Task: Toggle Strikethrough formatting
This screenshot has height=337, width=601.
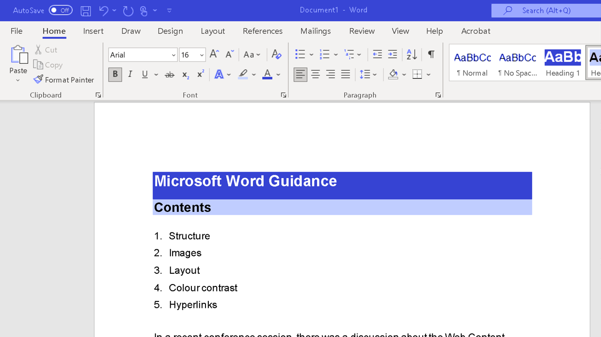Action: tap(170, 75)
